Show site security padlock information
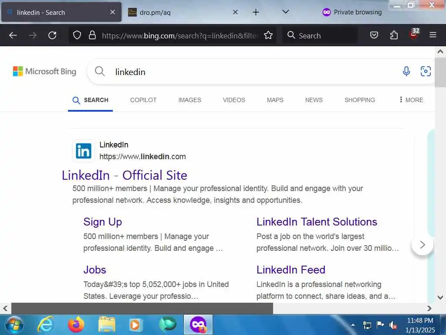This screenshot has width=446, height=335. tap(92, 35)
